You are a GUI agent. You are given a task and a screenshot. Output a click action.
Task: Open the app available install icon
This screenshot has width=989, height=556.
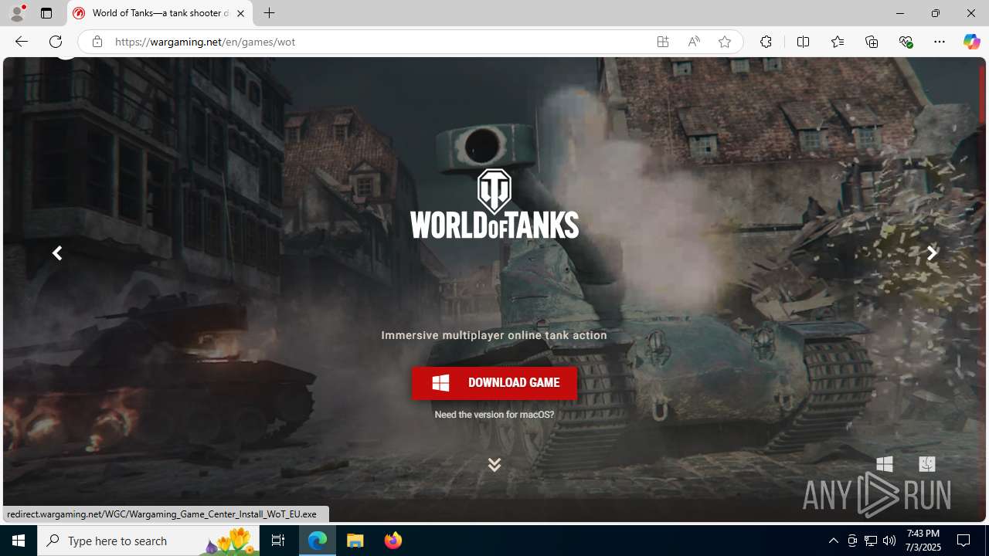point(663,42)
